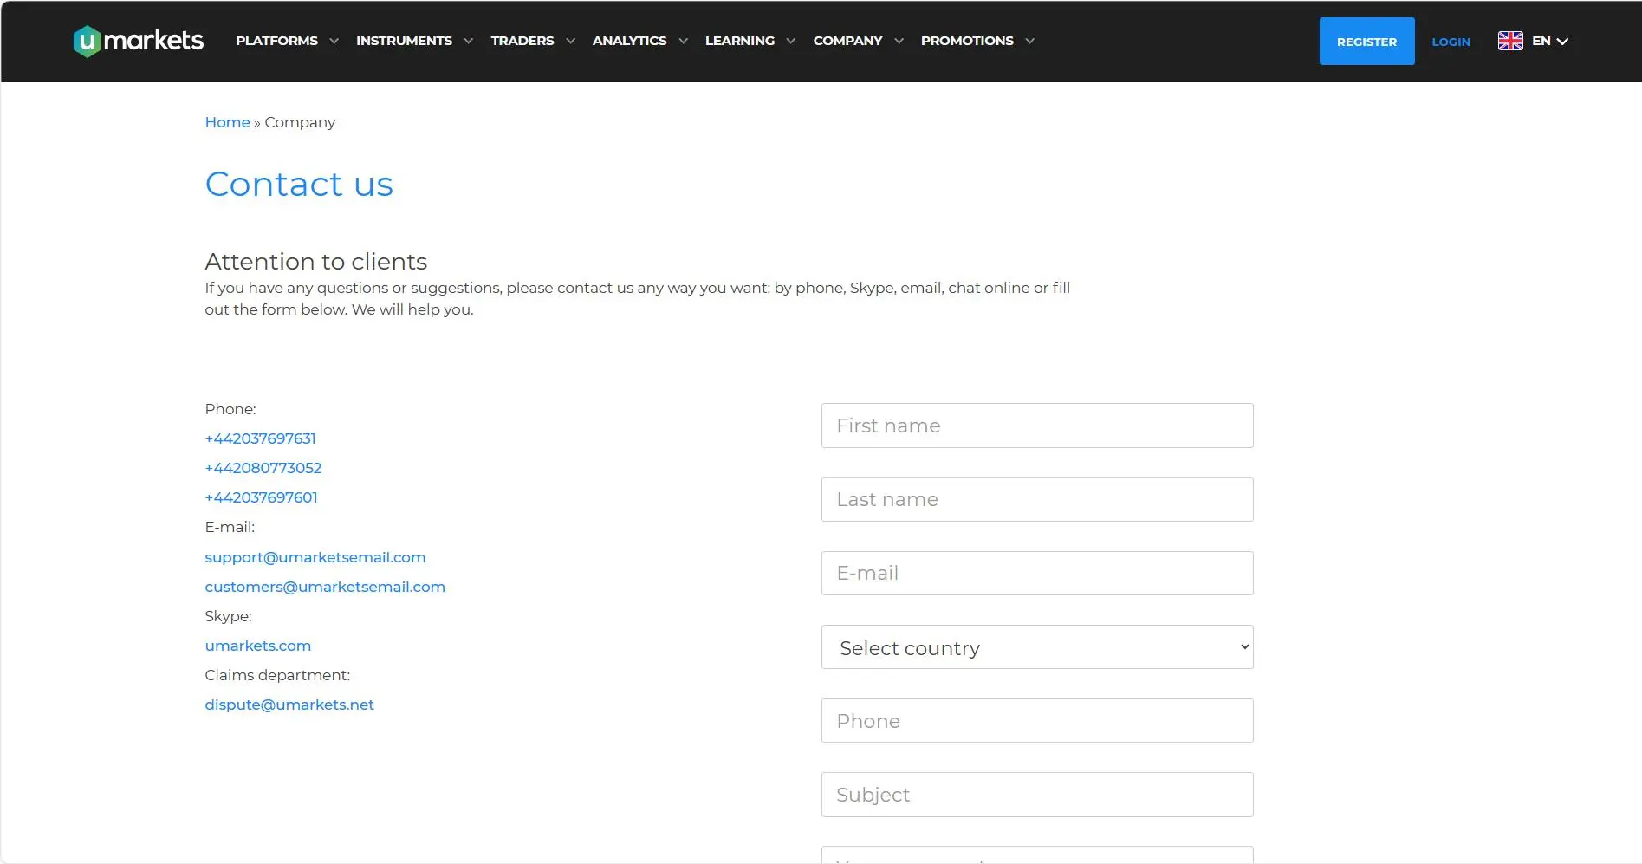Email customers@umarketsemail.com

[x=325, y=587]
